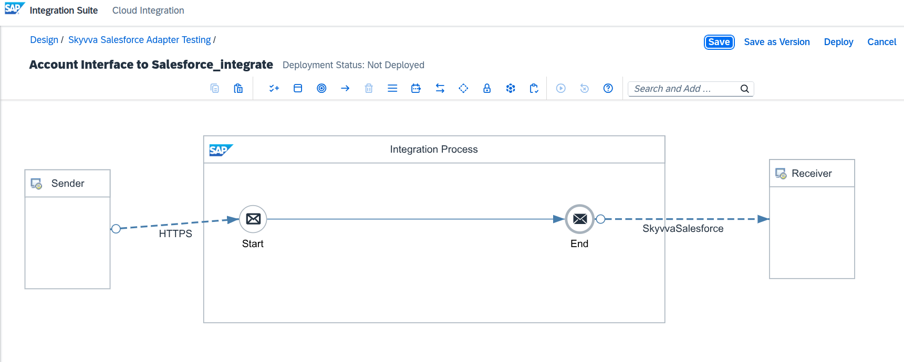Select the process pool shape tool
904x362 pixels.
pyautogui.click(x=298, y=88)
